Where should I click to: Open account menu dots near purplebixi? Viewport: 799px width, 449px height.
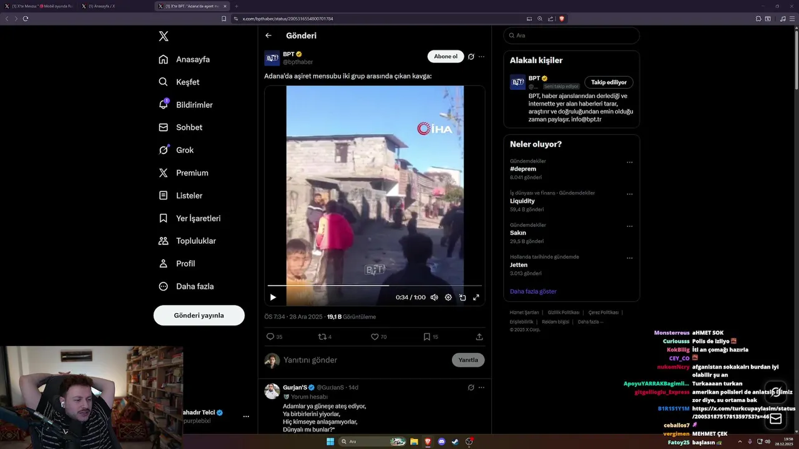[x=246, y=417]
